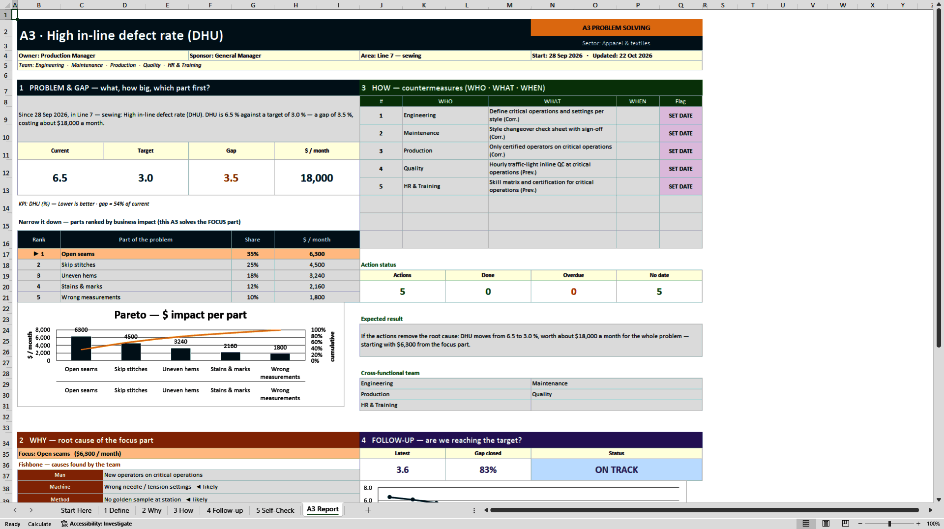Select the Pareto chart title
The width and height of the screenshot is (944, 529).
[180, 315]
